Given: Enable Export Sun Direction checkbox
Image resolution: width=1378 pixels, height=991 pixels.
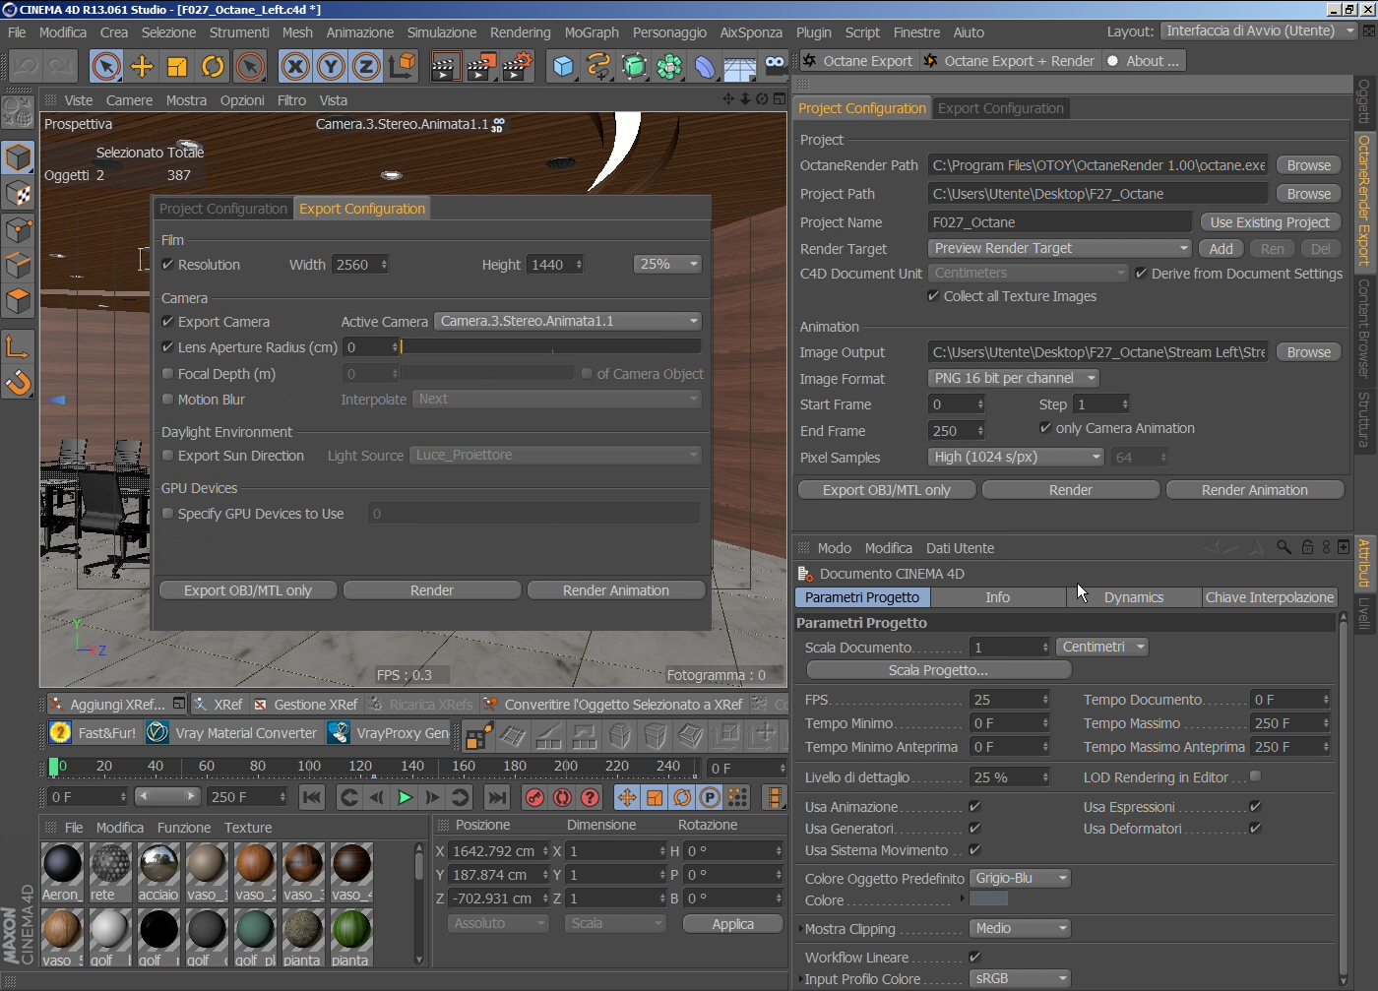Looking at the screenshot, I should click(x=167, y=456).
